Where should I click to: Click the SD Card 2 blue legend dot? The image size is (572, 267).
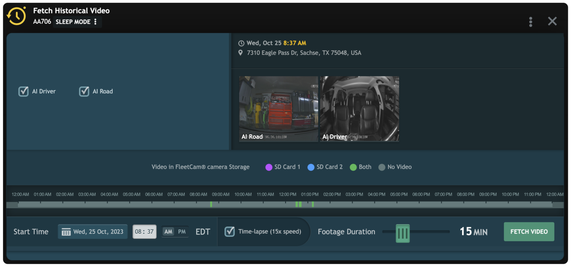point(311,167)
